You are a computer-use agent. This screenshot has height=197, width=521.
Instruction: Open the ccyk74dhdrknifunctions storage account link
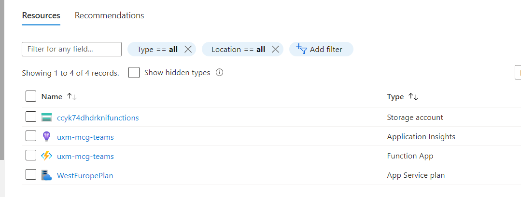click(98, 118)
